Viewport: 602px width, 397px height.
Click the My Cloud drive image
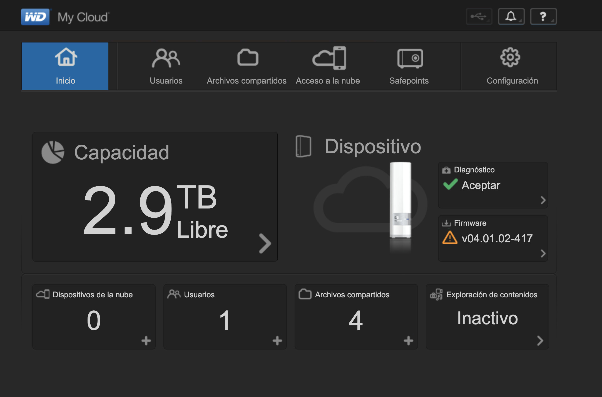point(400,200)
